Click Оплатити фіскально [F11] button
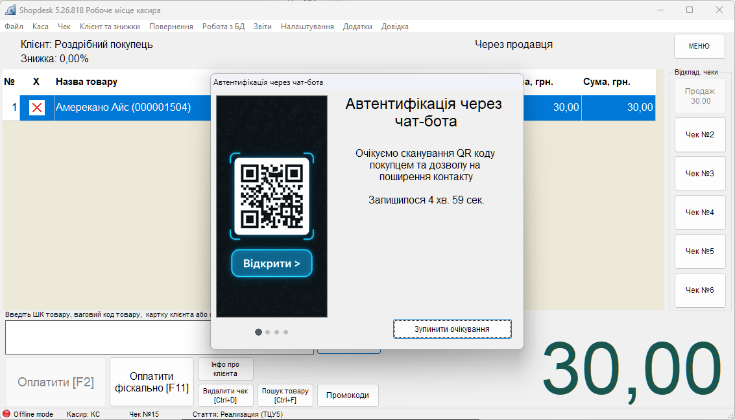The height and width of the screenshot is (420, 735). [x=152, y=382]
